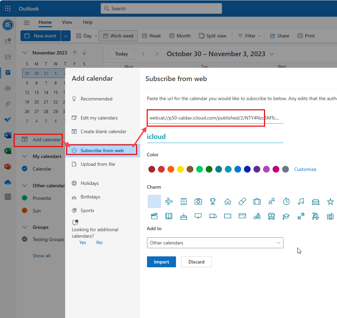
Task: Go to previous month up arrow
Action: [x=75, y=53]
